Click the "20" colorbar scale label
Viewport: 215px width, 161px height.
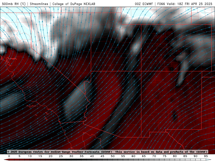[x=51, y=156]
